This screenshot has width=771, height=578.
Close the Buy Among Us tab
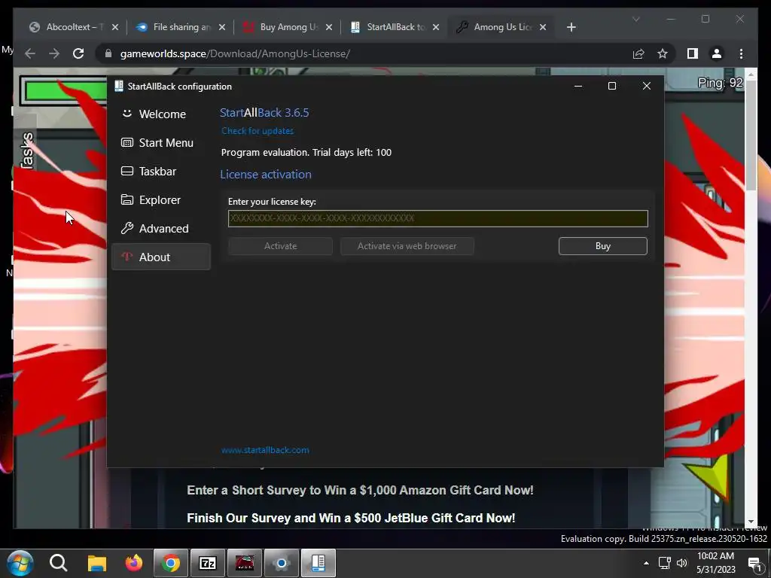pos(329,27)
